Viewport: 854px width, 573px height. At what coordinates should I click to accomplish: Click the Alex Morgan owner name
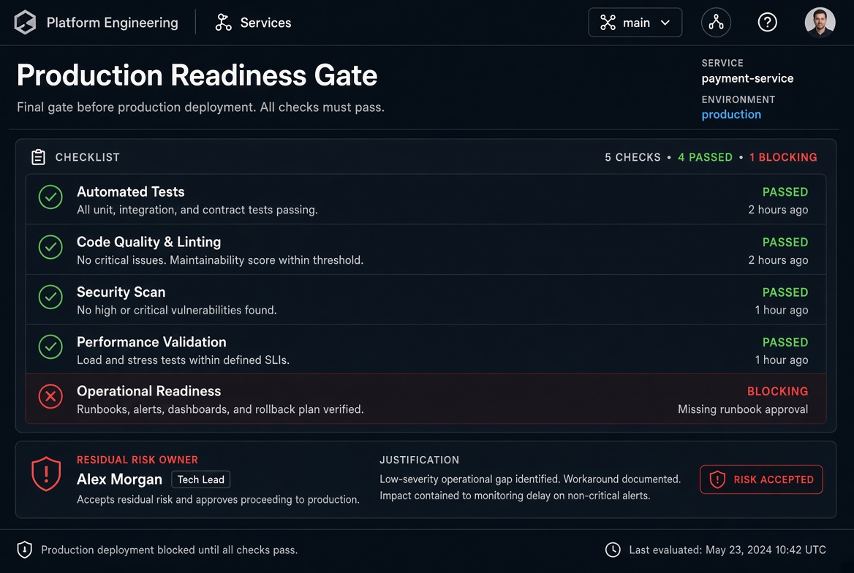119,479
